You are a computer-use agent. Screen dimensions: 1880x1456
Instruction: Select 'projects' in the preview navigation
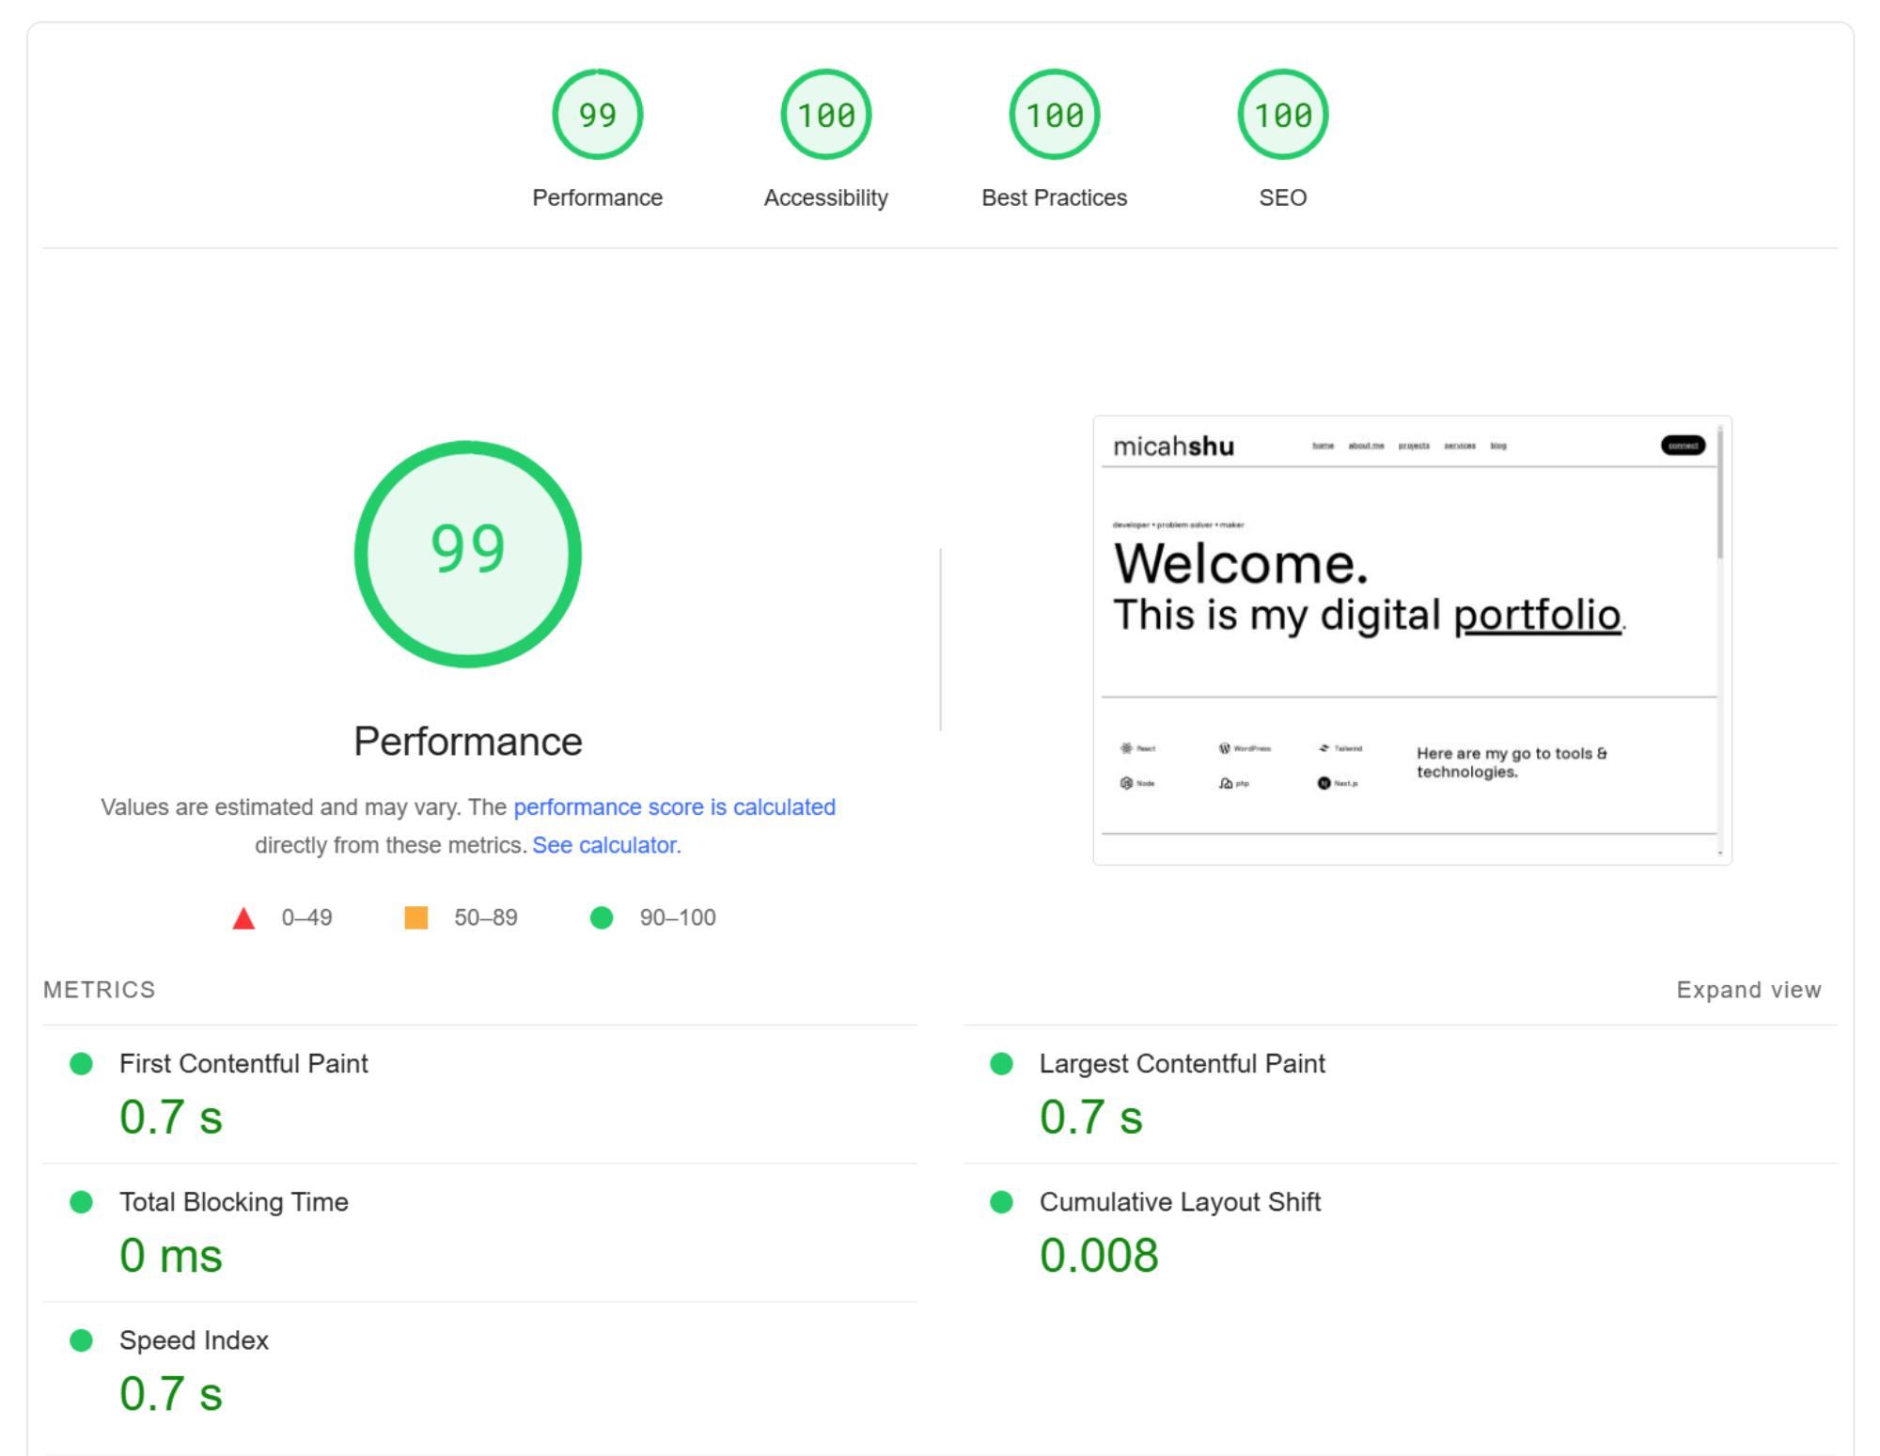1413,445
